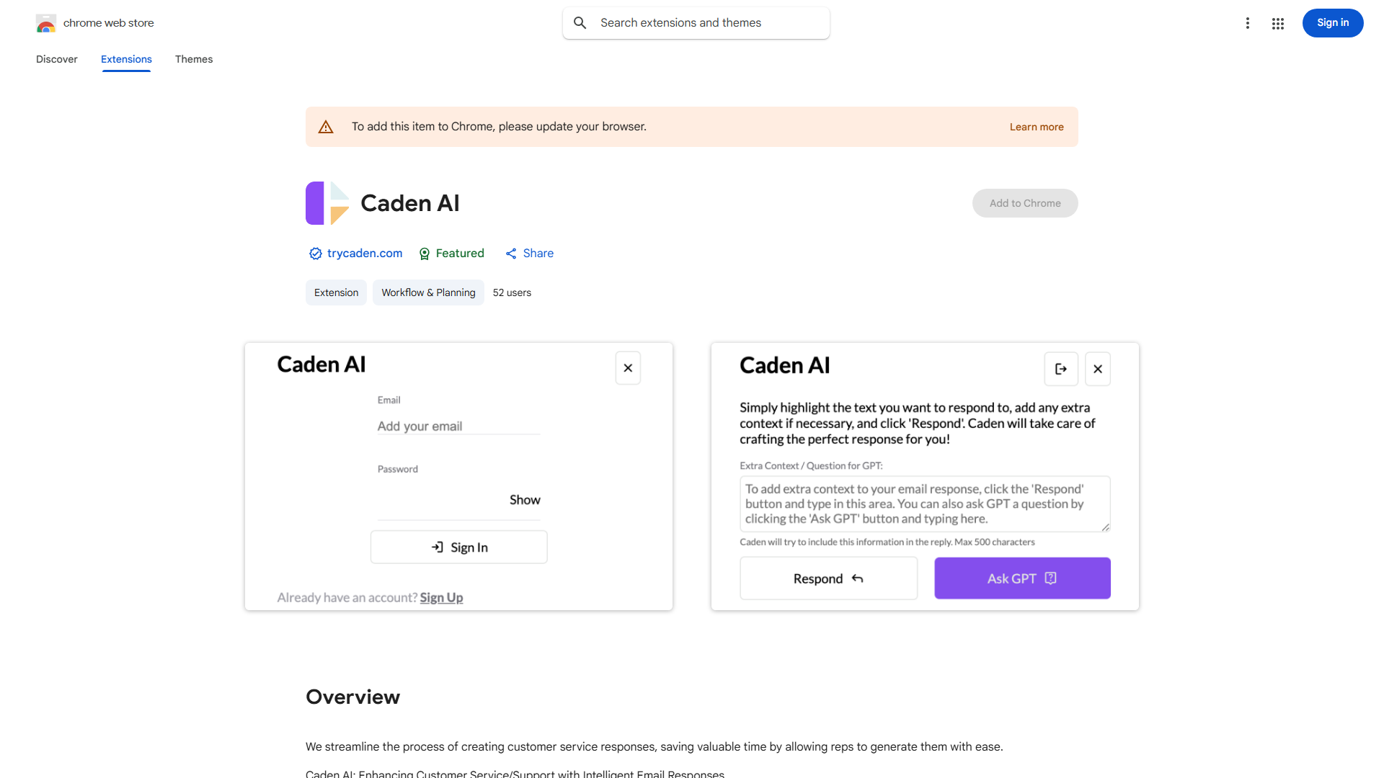Click the blue Sign in button
This screenshot has height=778, width=1384.
(x=1332, y=22)
